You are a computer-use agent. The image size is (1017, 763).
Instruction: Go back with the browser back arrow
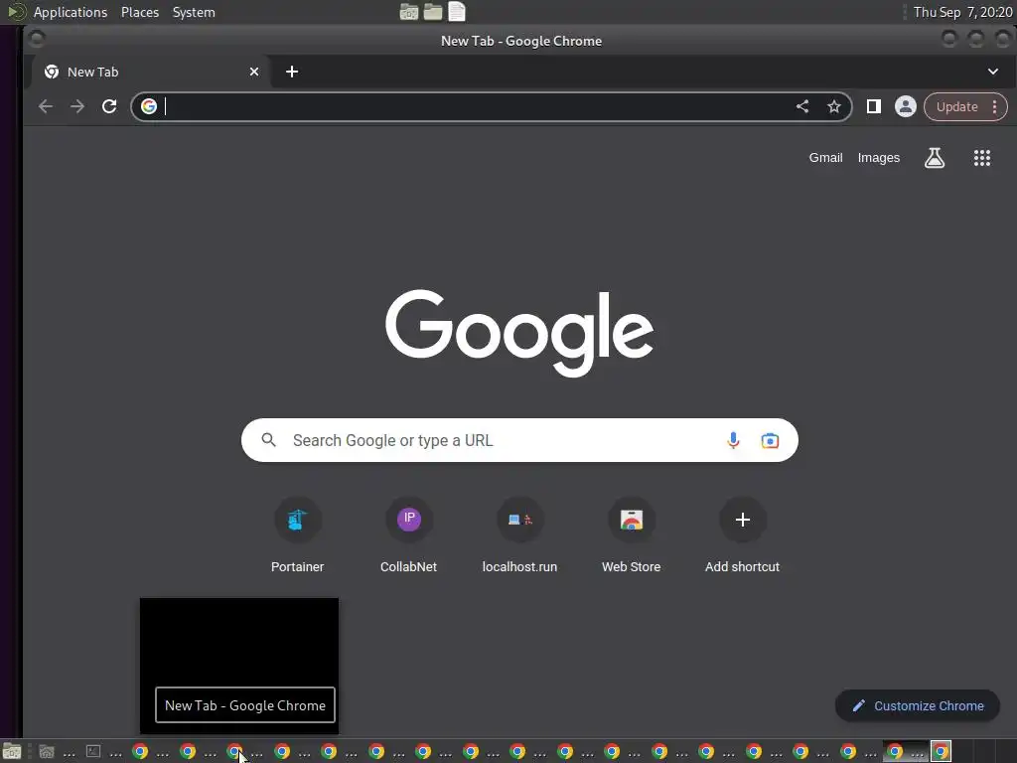[46, 106]
